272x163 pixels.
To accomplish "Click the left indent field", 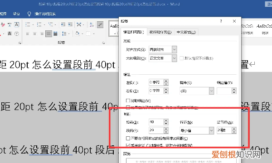I will 156,82.
